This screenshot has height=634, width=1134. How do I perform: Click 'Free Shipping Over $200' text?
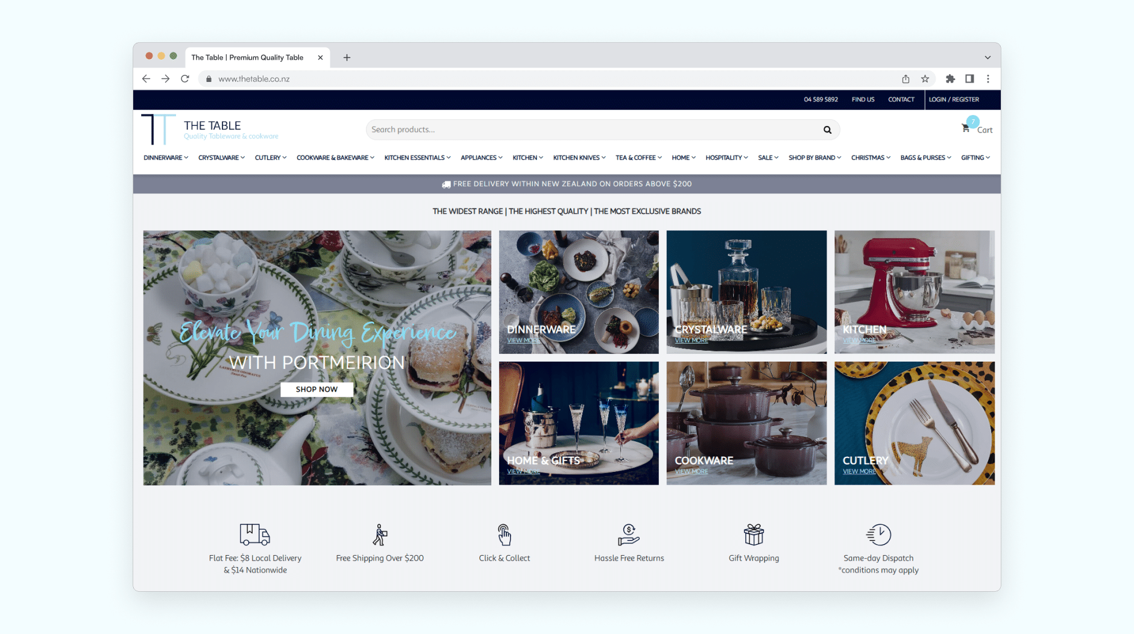point(380,558)
